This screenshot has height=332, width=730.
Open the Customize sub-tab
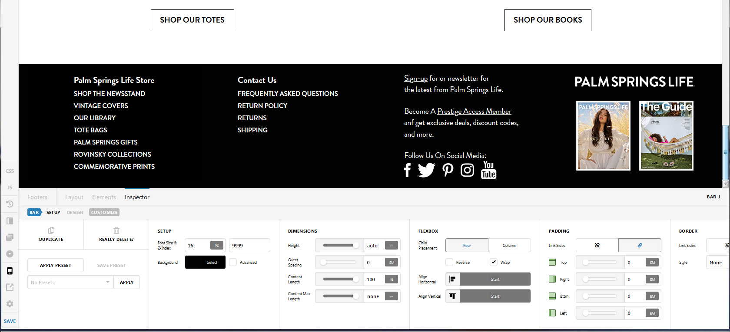tap(104, 212)
